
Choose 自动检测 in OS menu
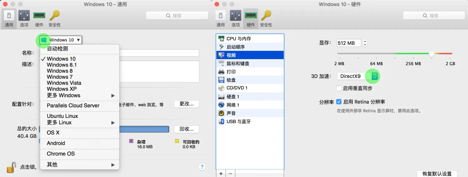80,49
